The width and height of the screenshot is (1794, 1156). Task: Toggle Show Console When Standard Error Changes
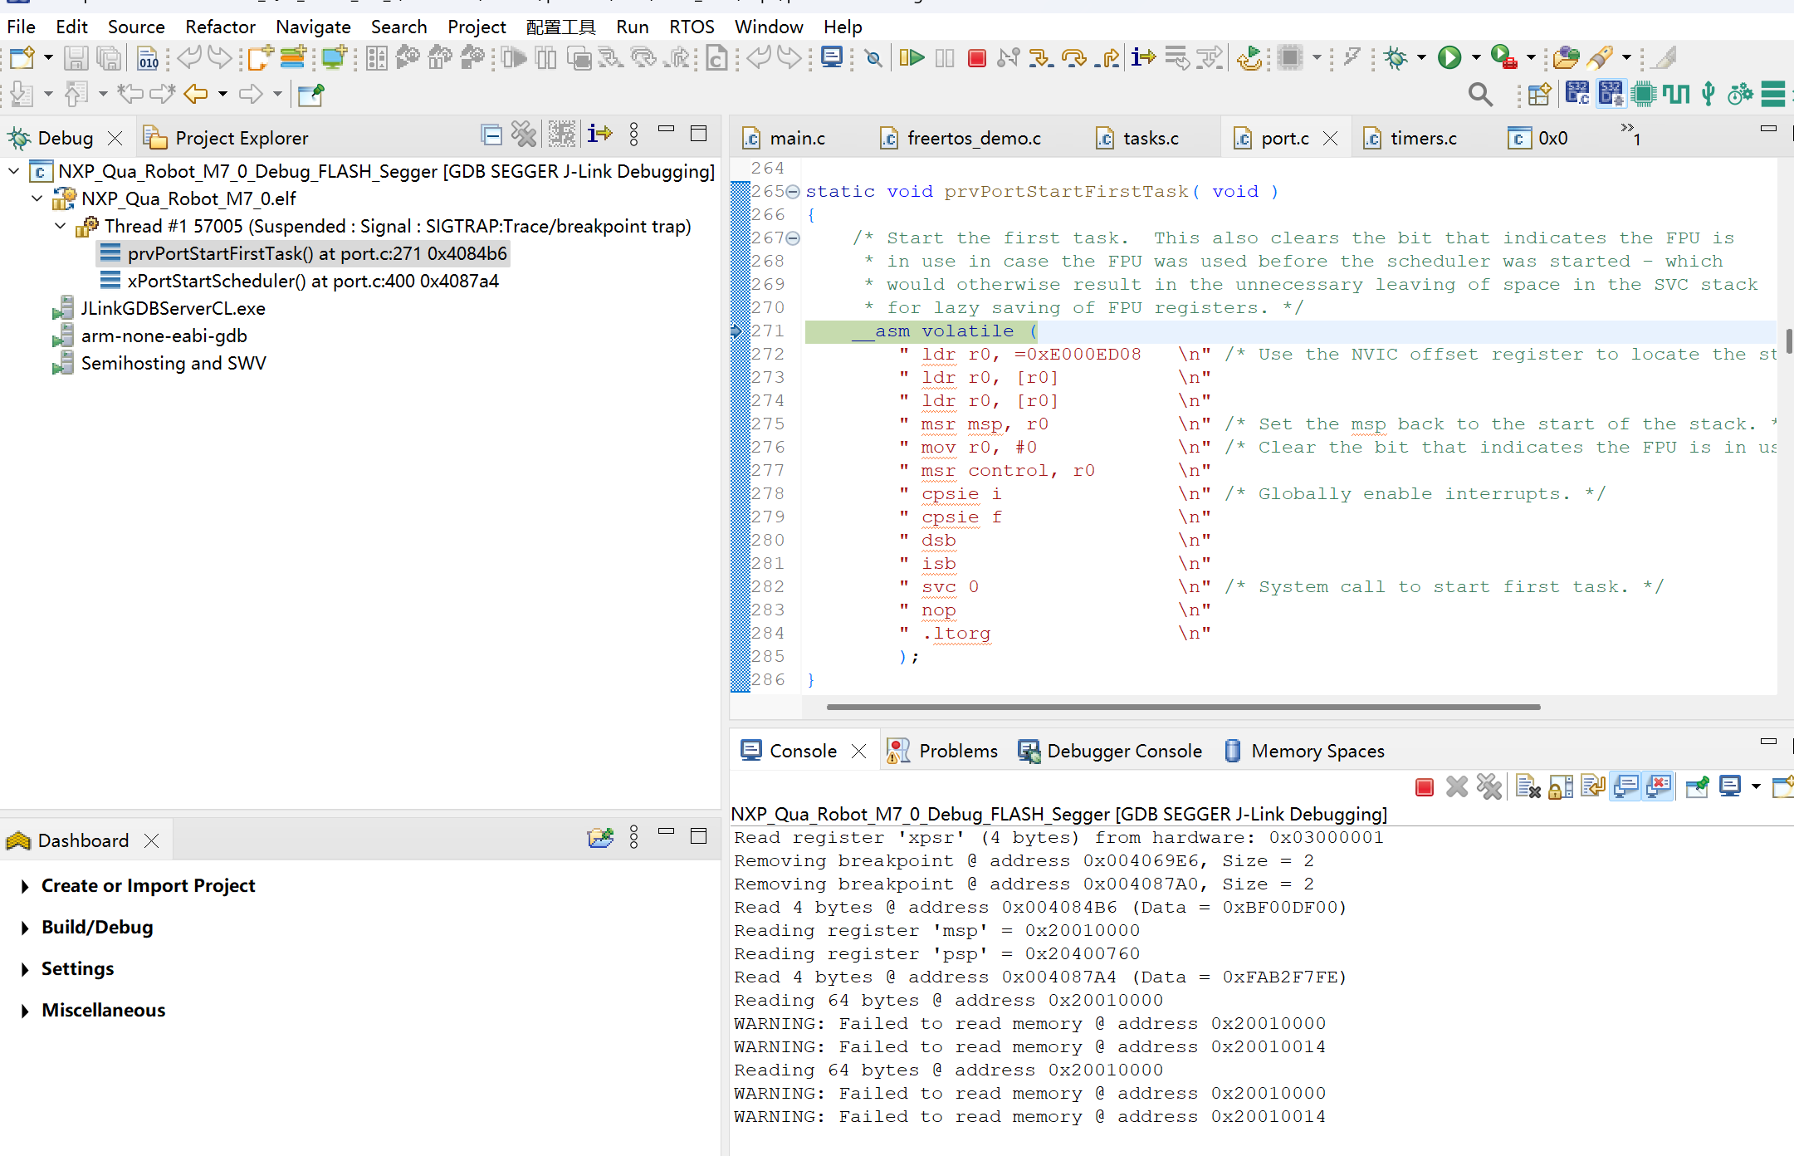[x=1658, y=786]
